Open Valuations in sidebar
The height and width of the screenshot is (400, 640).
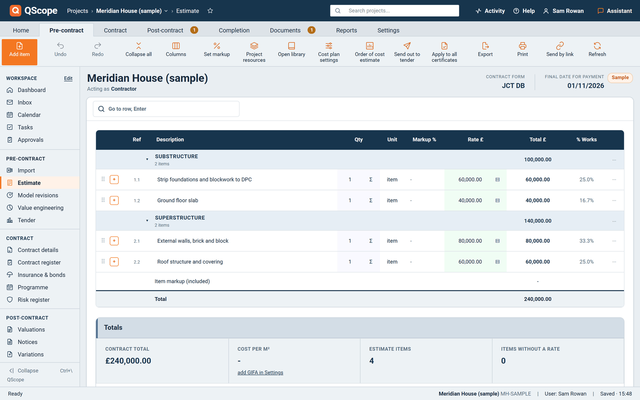point(40,330)
